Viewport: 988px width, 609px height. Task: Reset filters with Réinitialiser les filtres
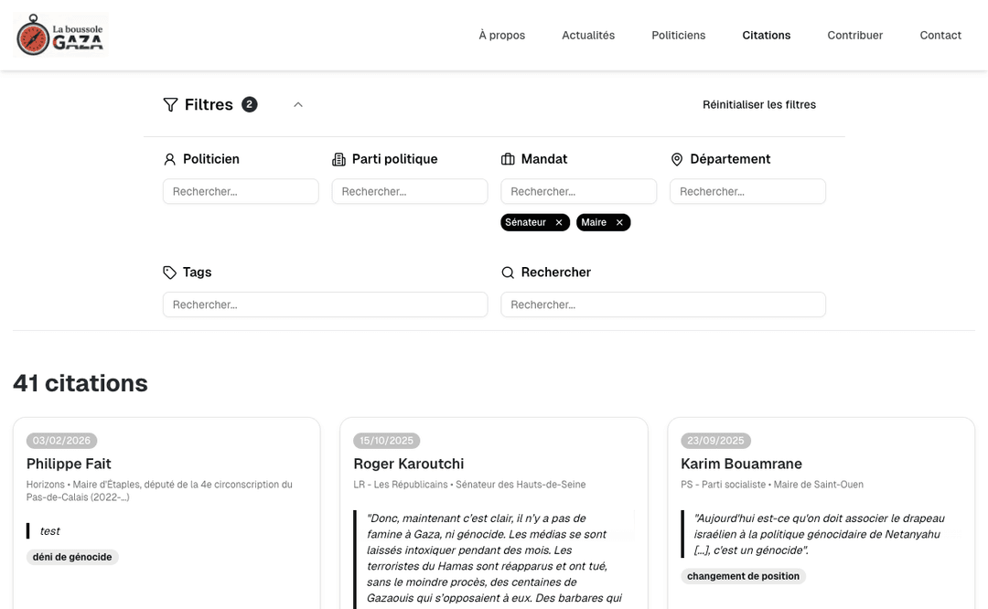point(758,105)
